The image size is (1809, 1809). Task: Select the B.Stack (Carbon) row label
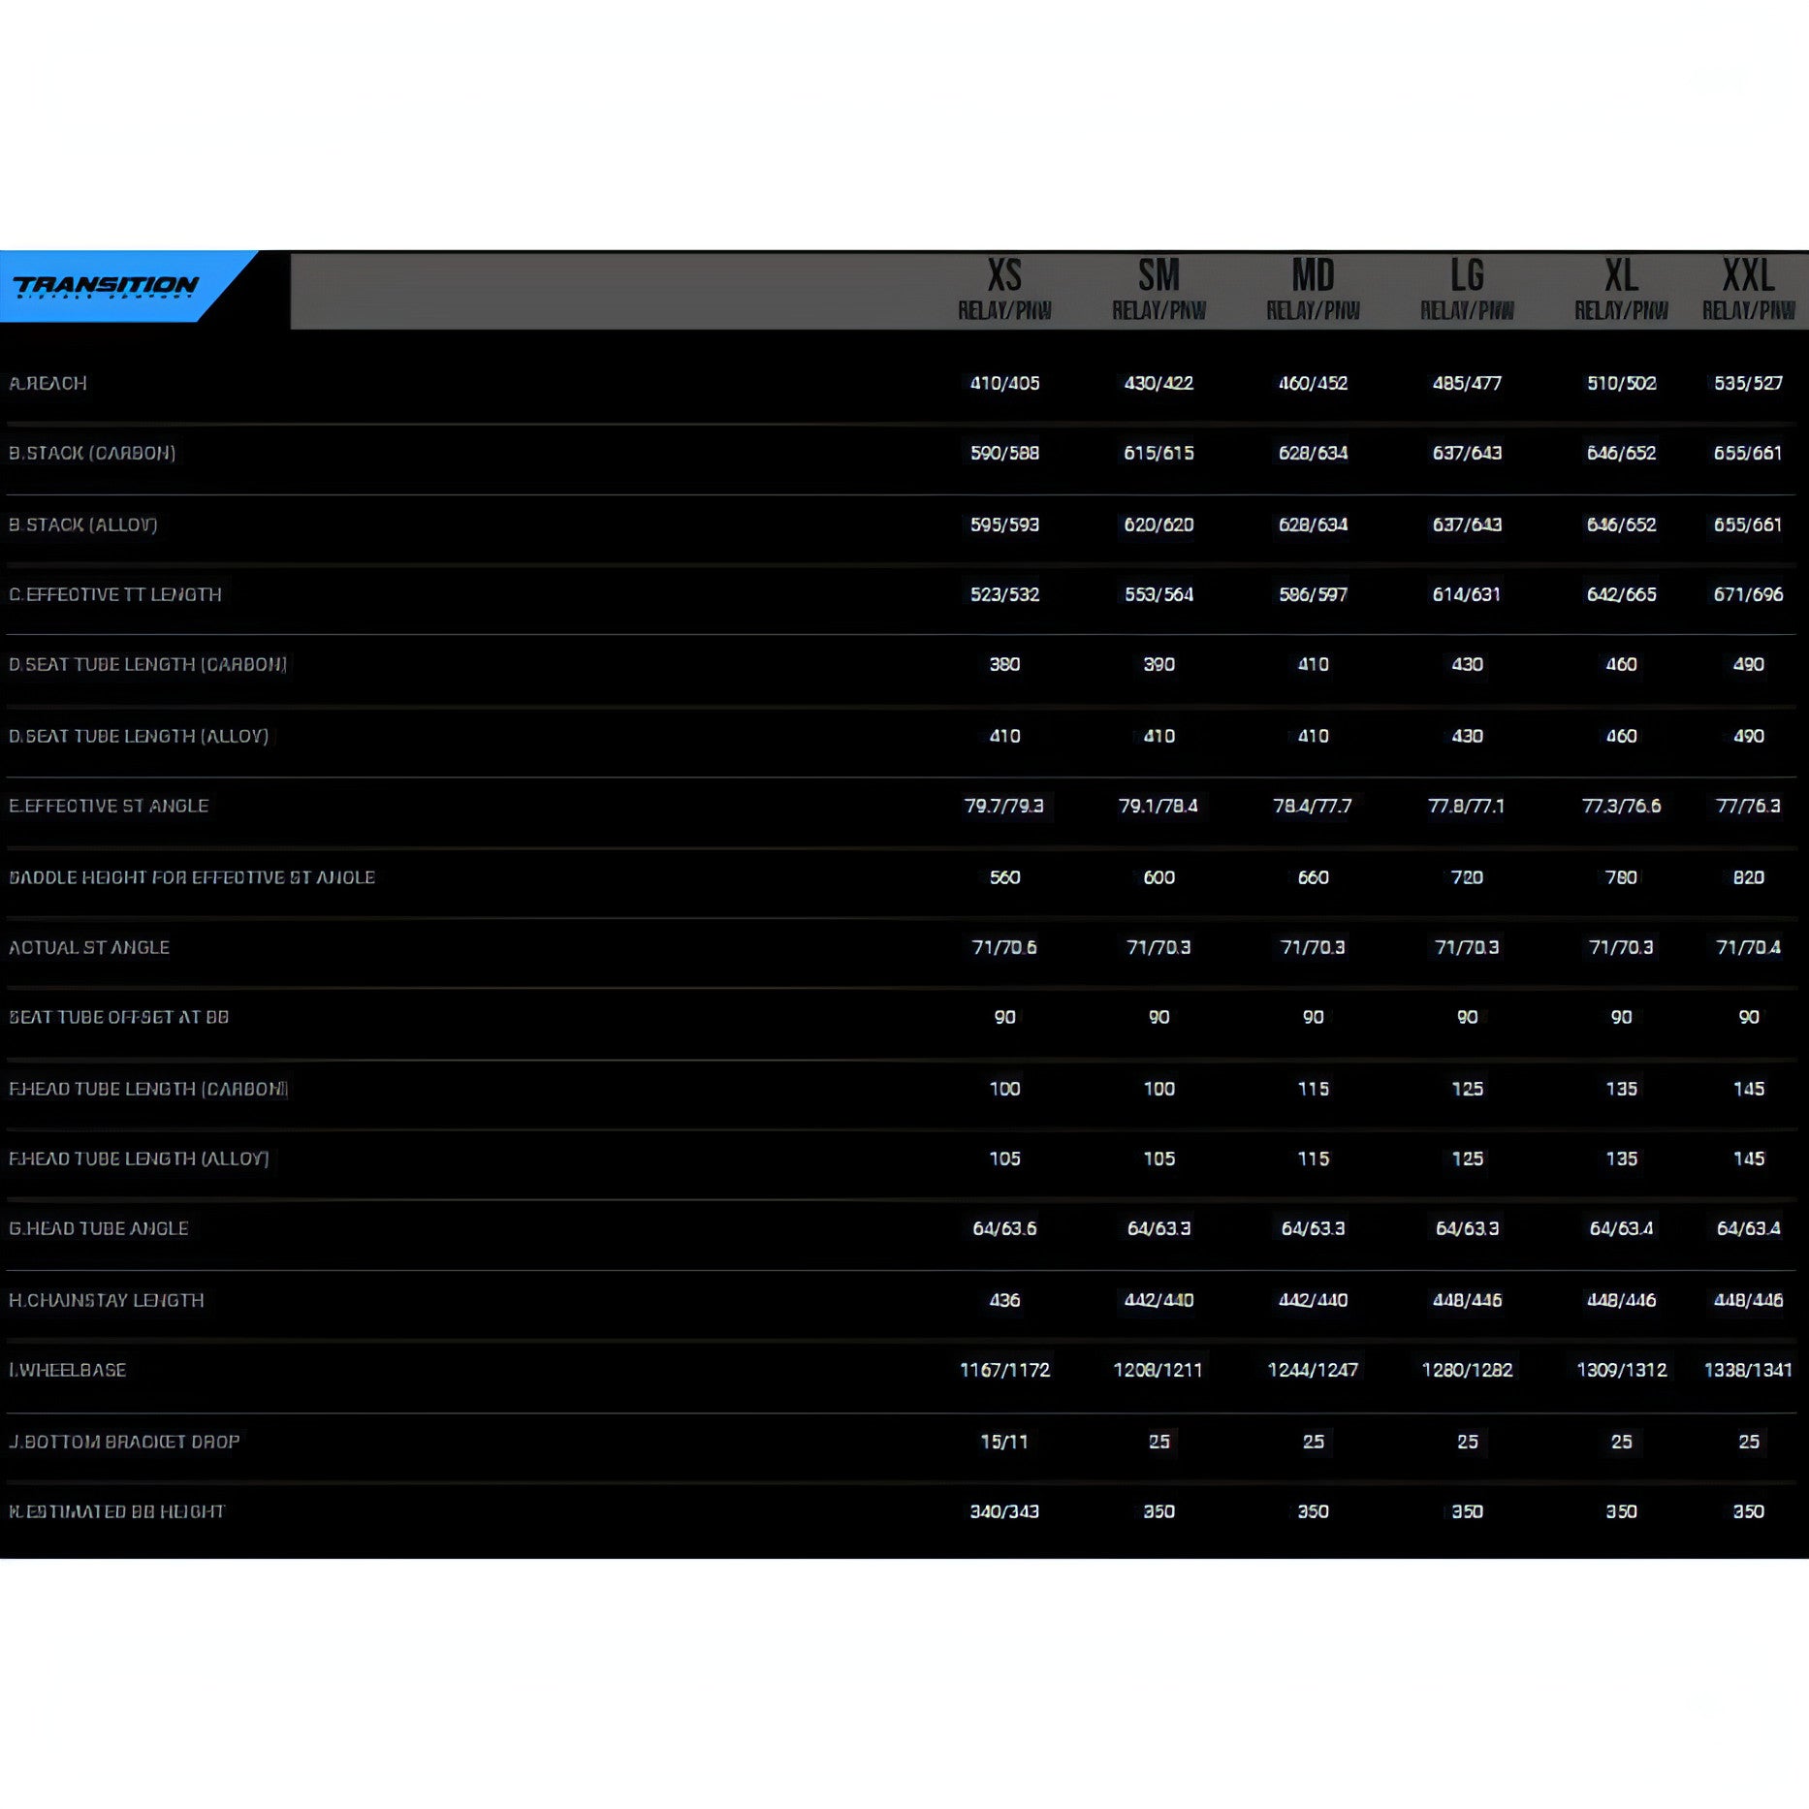(92, 453)
